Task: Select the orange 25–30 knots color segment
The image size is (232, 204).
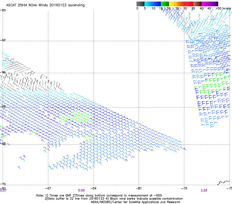Action: pyautogui.click(x=181, y=4)
